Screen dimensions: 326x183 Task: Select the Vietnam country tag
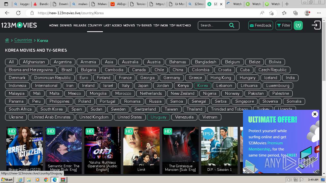(210, 117)
